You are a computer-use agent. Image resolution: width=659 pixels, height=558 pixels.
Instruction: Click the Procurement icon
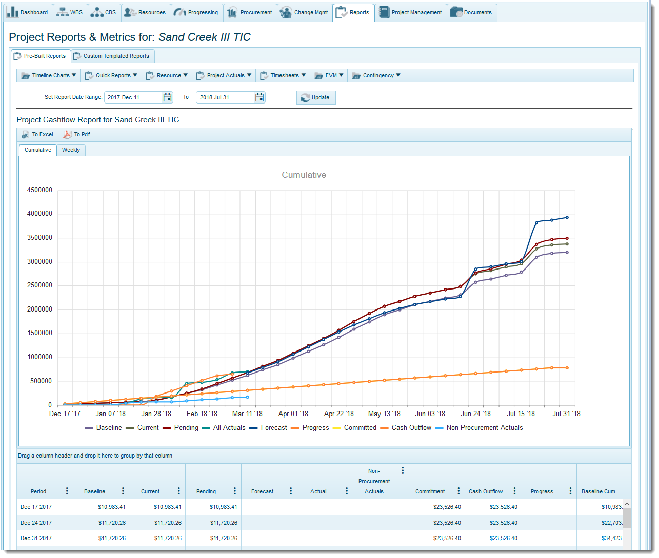232,12
